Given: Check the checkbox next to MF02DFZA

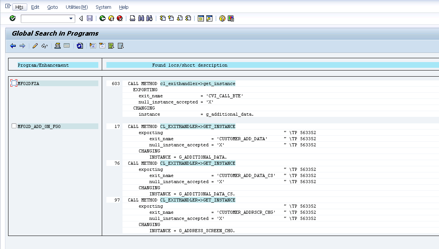Looking at the screenshot, I should pos(14,83).
